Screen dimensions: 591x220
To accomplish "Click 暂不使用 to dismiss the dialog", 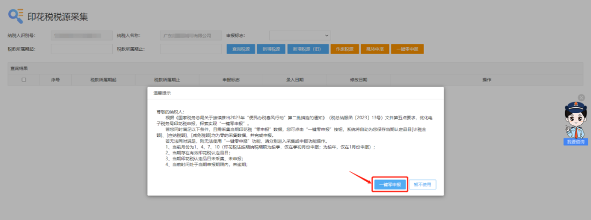I will (x=422, y=184).
